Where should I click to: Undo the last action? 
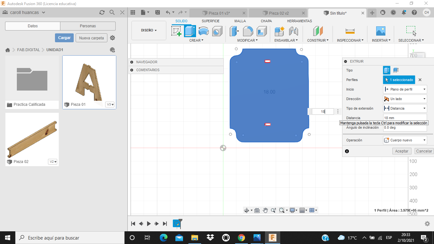(x=168, y=12)
